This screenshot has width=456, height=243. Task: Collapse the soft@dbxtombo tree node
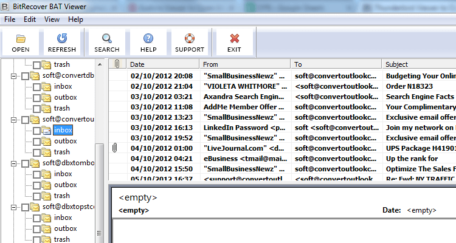point(13,163)
